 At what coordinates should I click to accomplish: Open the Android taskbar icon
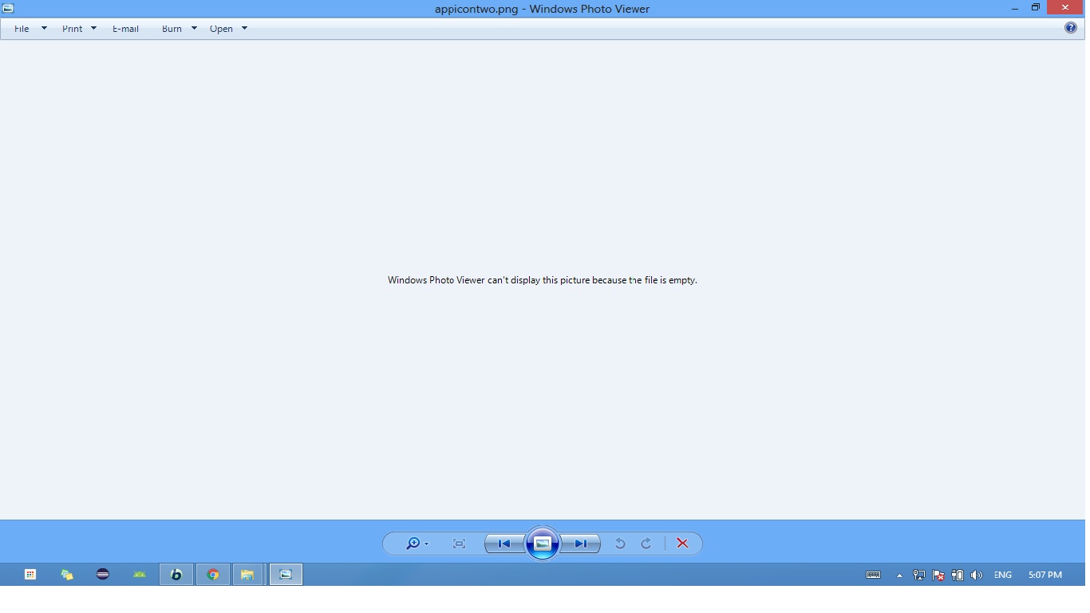140,574
